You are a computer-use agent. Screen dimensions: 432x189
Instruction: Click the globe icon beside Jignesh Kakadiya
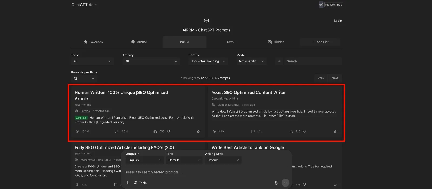click(x=214, y=105)
